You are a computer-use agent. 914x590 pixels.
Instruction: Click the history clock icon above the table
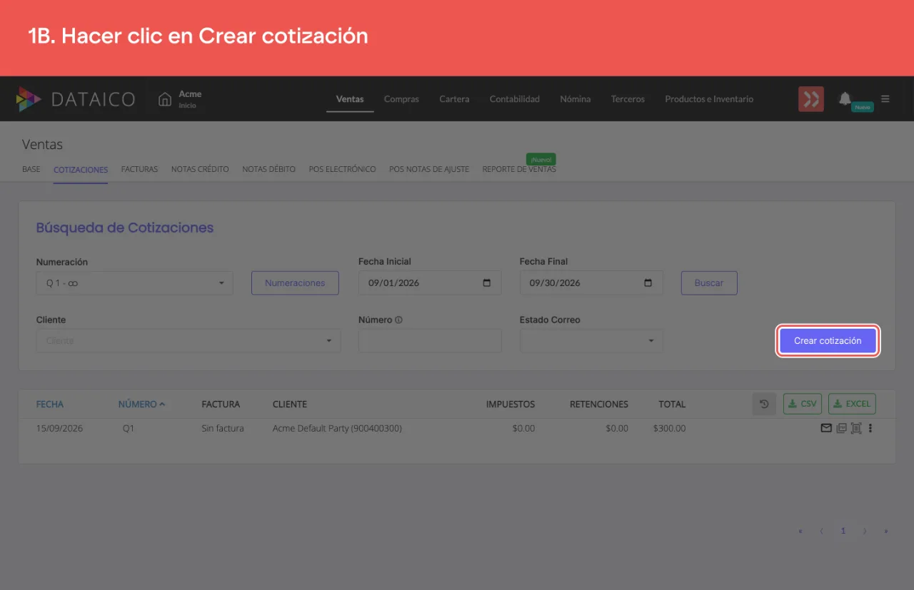point(764,404)
